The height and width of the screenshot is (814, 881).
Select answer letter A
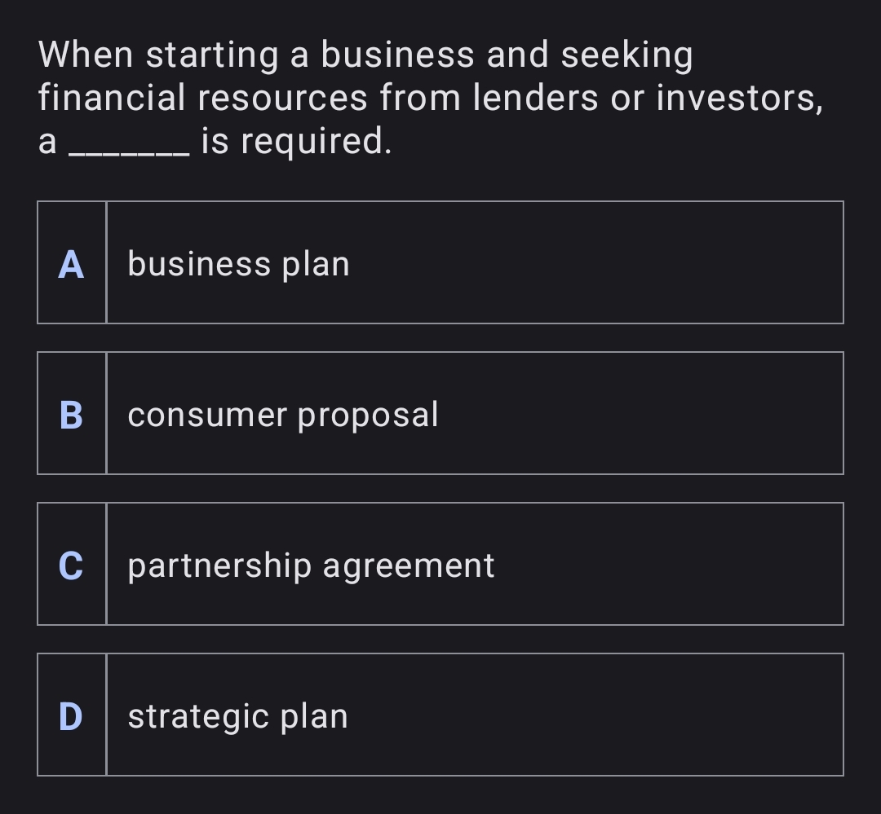(x=72, y=264)
